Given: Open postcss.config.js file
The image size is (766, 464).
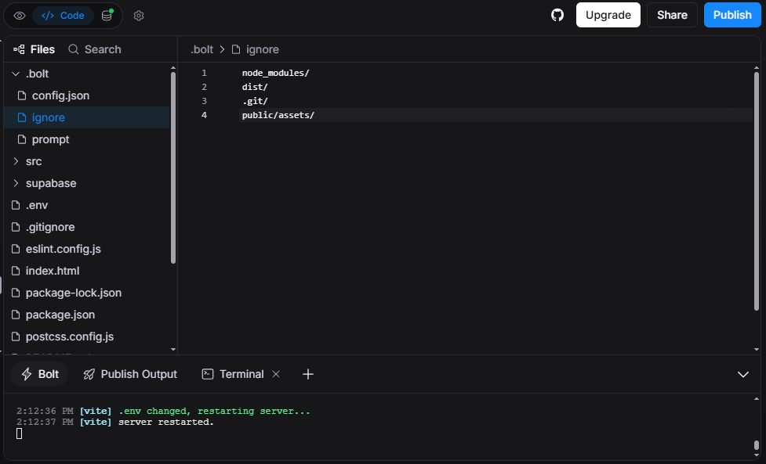Looking at the screenshot, I should click(x=87, y=336).
